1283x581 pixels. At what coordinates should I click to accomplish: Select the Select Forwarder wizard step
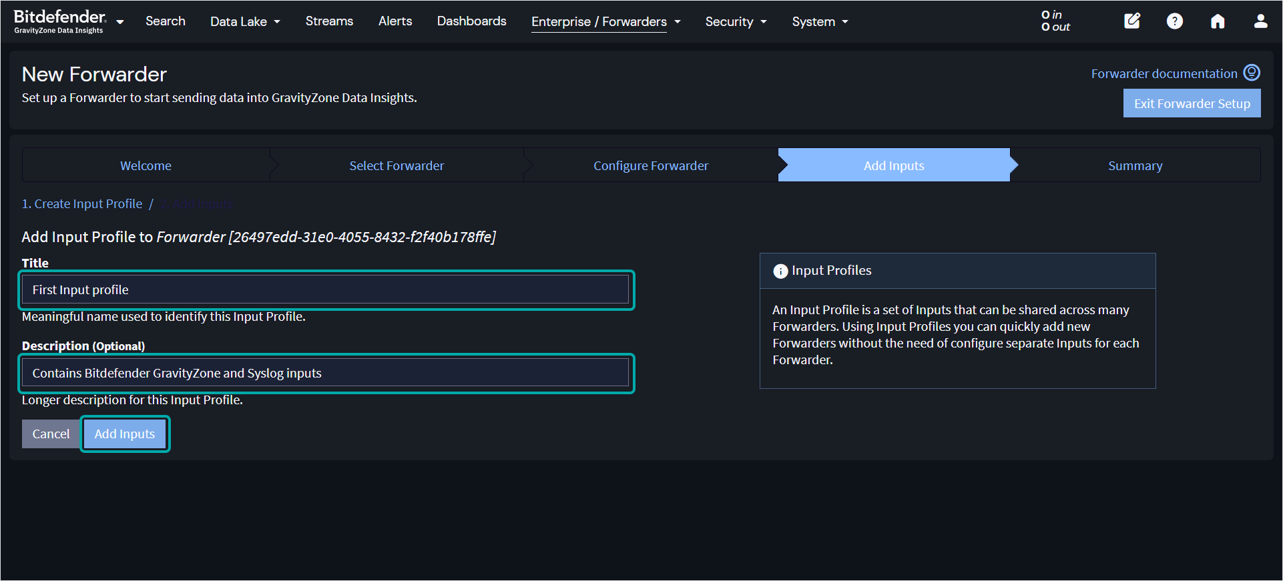pyautogui.click(x=397, y=165)
